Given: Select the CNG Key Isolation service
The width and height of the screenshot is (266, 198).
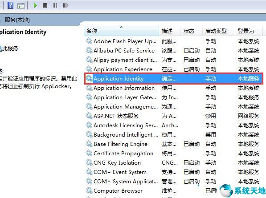Looking at the screenshot, I should click(173, 162).
